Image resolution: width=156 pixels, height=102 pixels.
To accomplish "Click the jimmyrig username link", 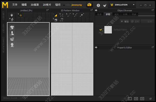I will click(x=76, y=5).
